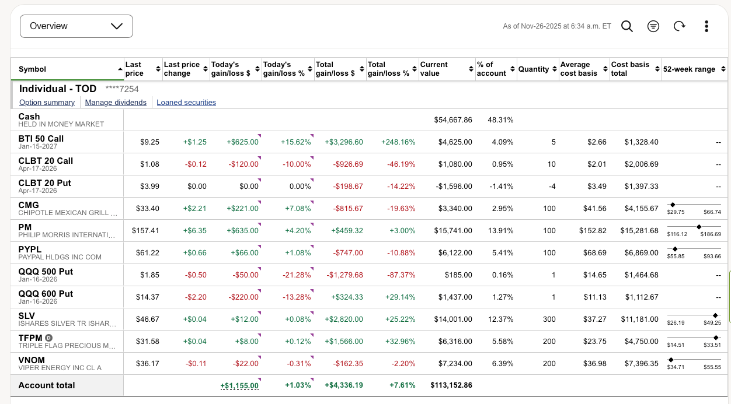Sort by Last price column arrows
The height and width of the screenshot is (404, 731).
point(158,69)
